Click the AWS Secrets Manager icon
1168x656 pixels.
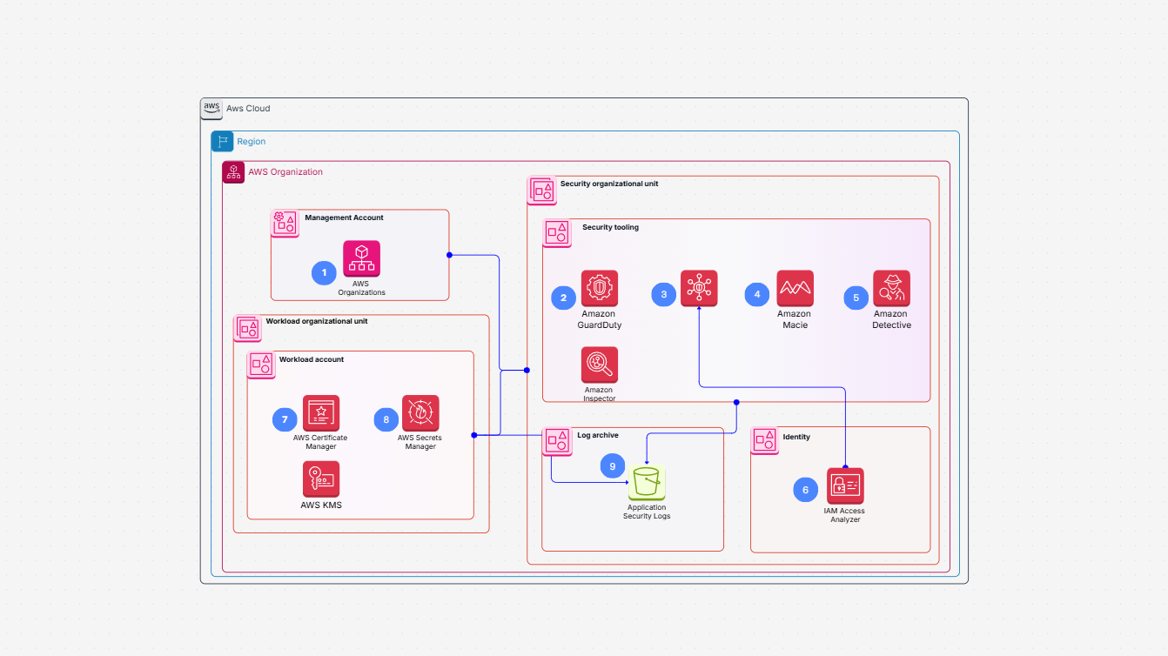click(x=420, y=413)
